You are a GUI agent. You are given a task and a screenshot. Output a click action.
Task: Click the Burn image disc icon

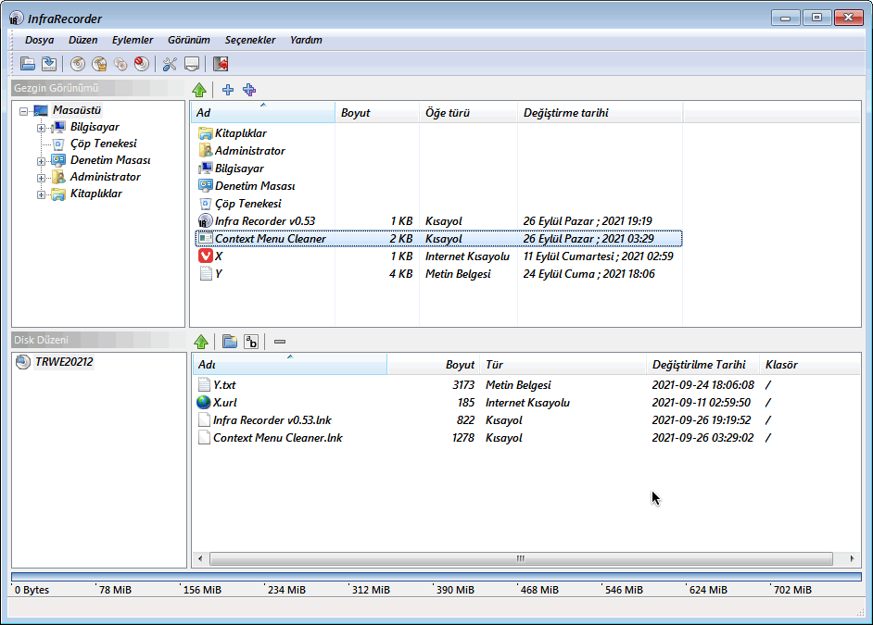coord(99,64)
